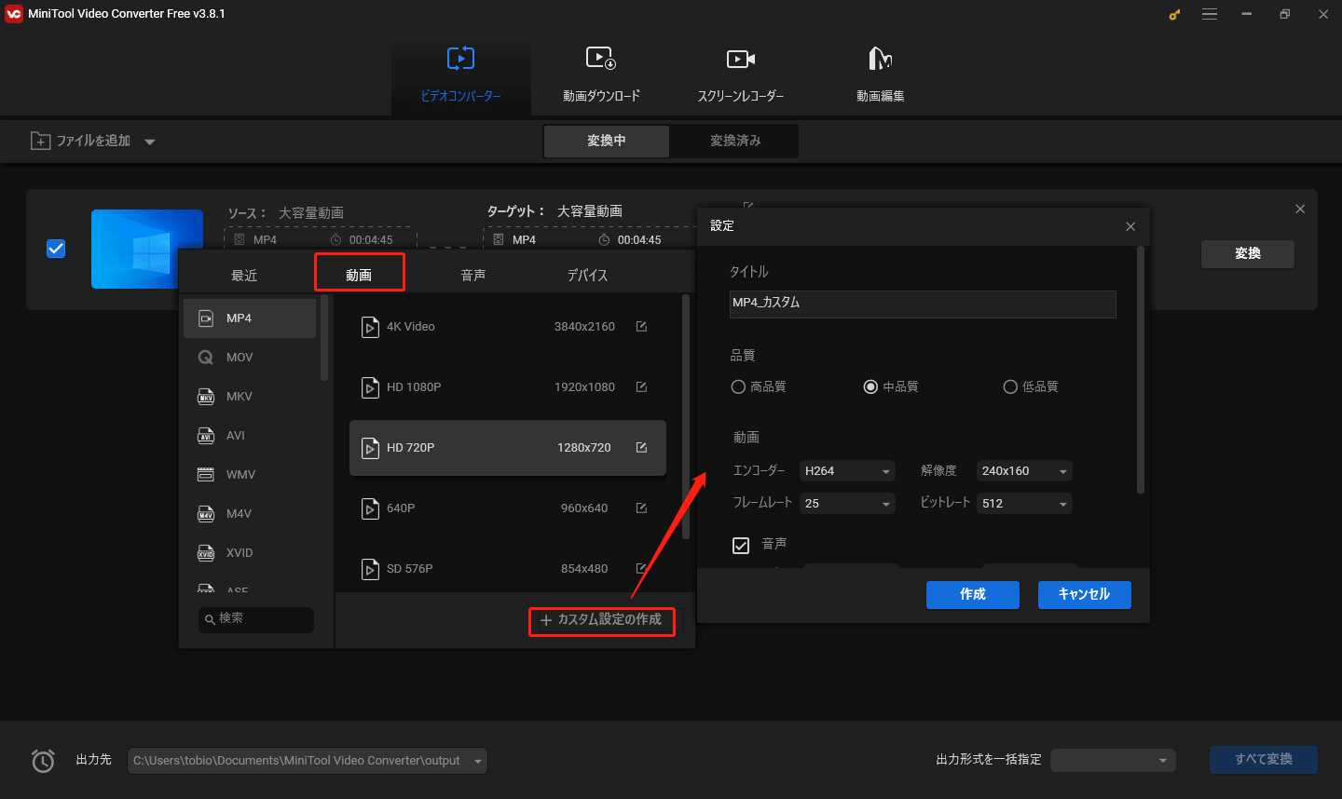Open the ビットレート 512 dropdown
1342x799 pixels.
tap(1025, 504)
